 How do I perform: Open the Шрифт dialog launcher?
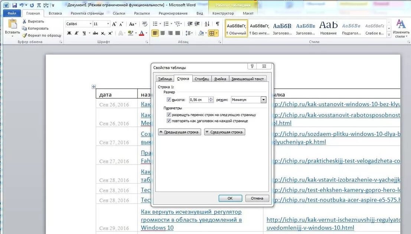click(x=147, y=42)
